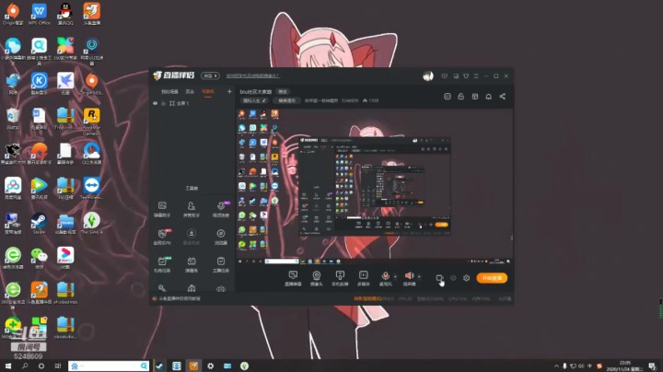Mute the speaker in bottom toolbar
Viewport: 663px width, 372px height.
409,278
